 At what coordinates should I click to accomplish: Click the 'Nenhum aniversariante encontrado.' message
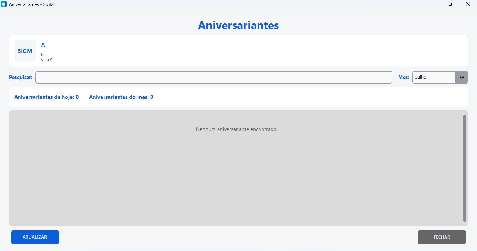pos(237,129)
